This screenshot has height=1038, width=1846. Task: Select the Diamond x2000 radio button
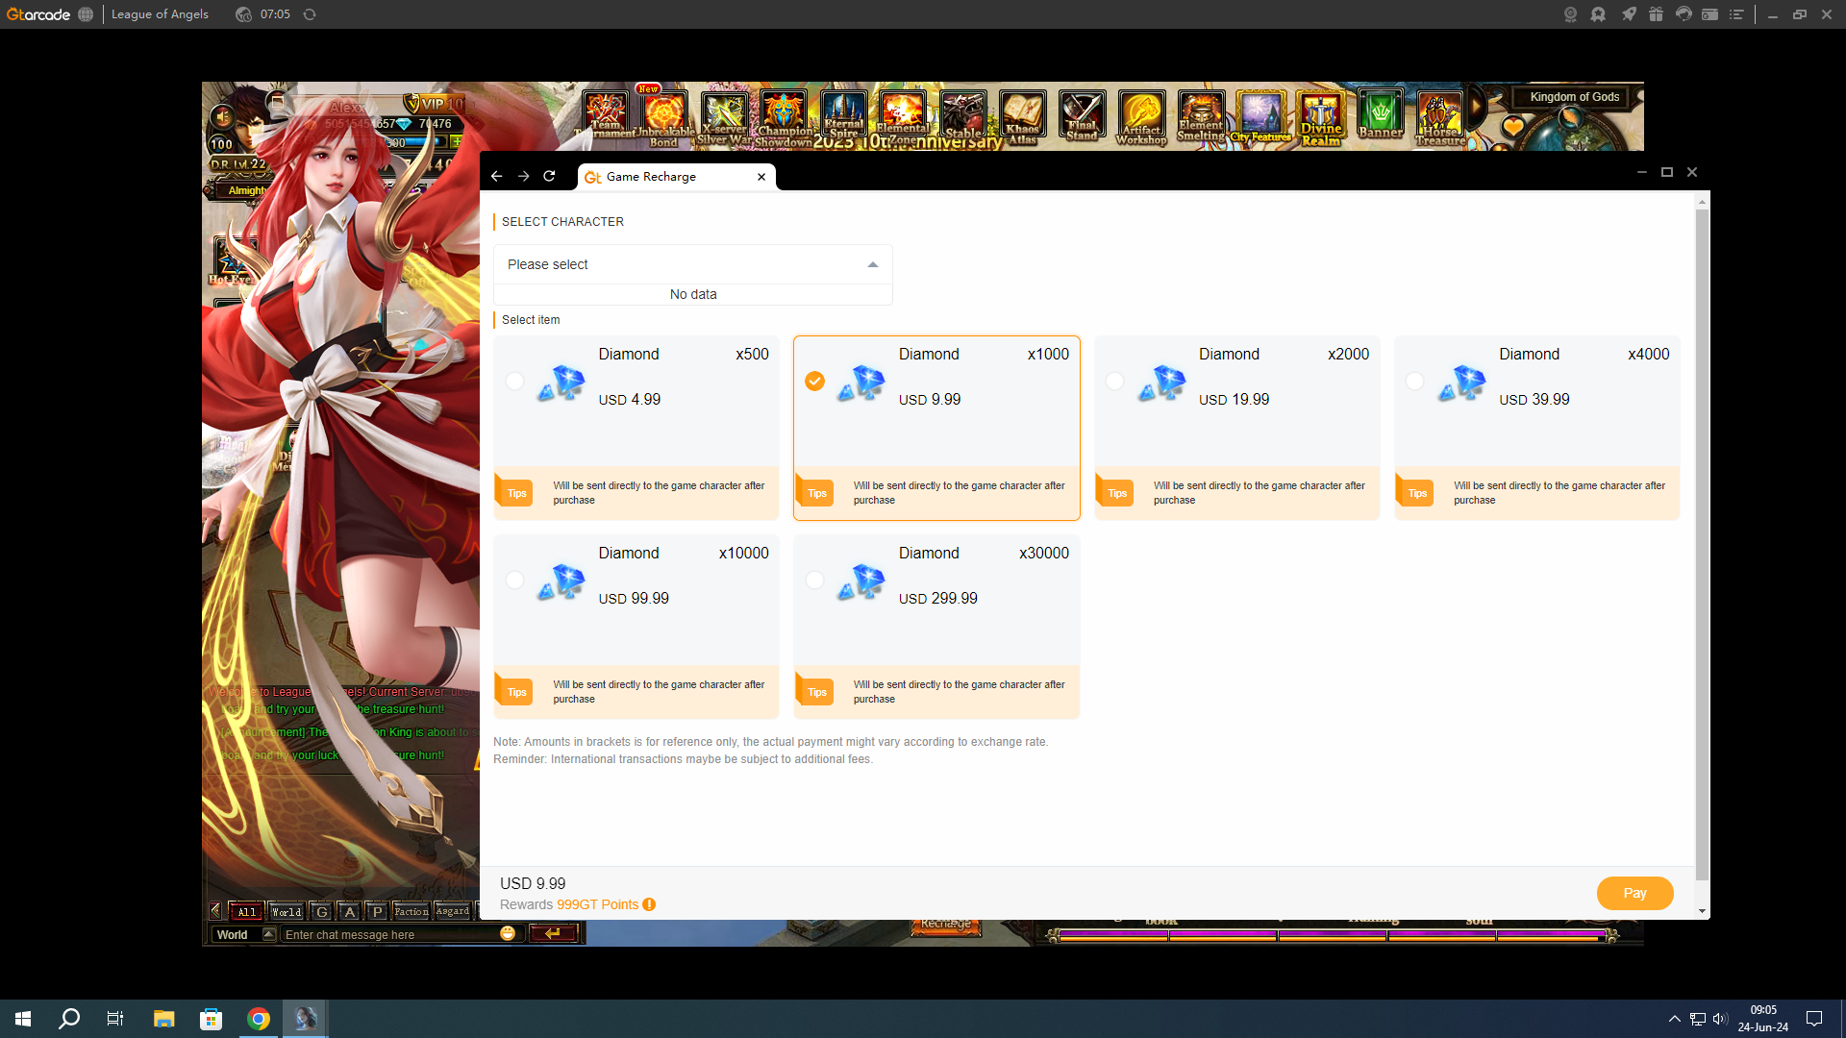(x=1114, y=382)
